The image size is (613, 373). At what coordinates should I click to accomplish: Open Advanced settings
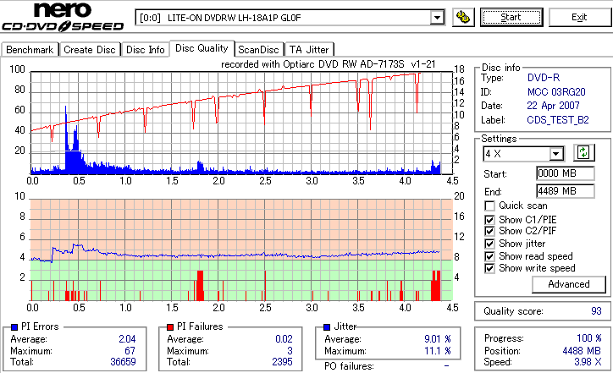point(568,284)
